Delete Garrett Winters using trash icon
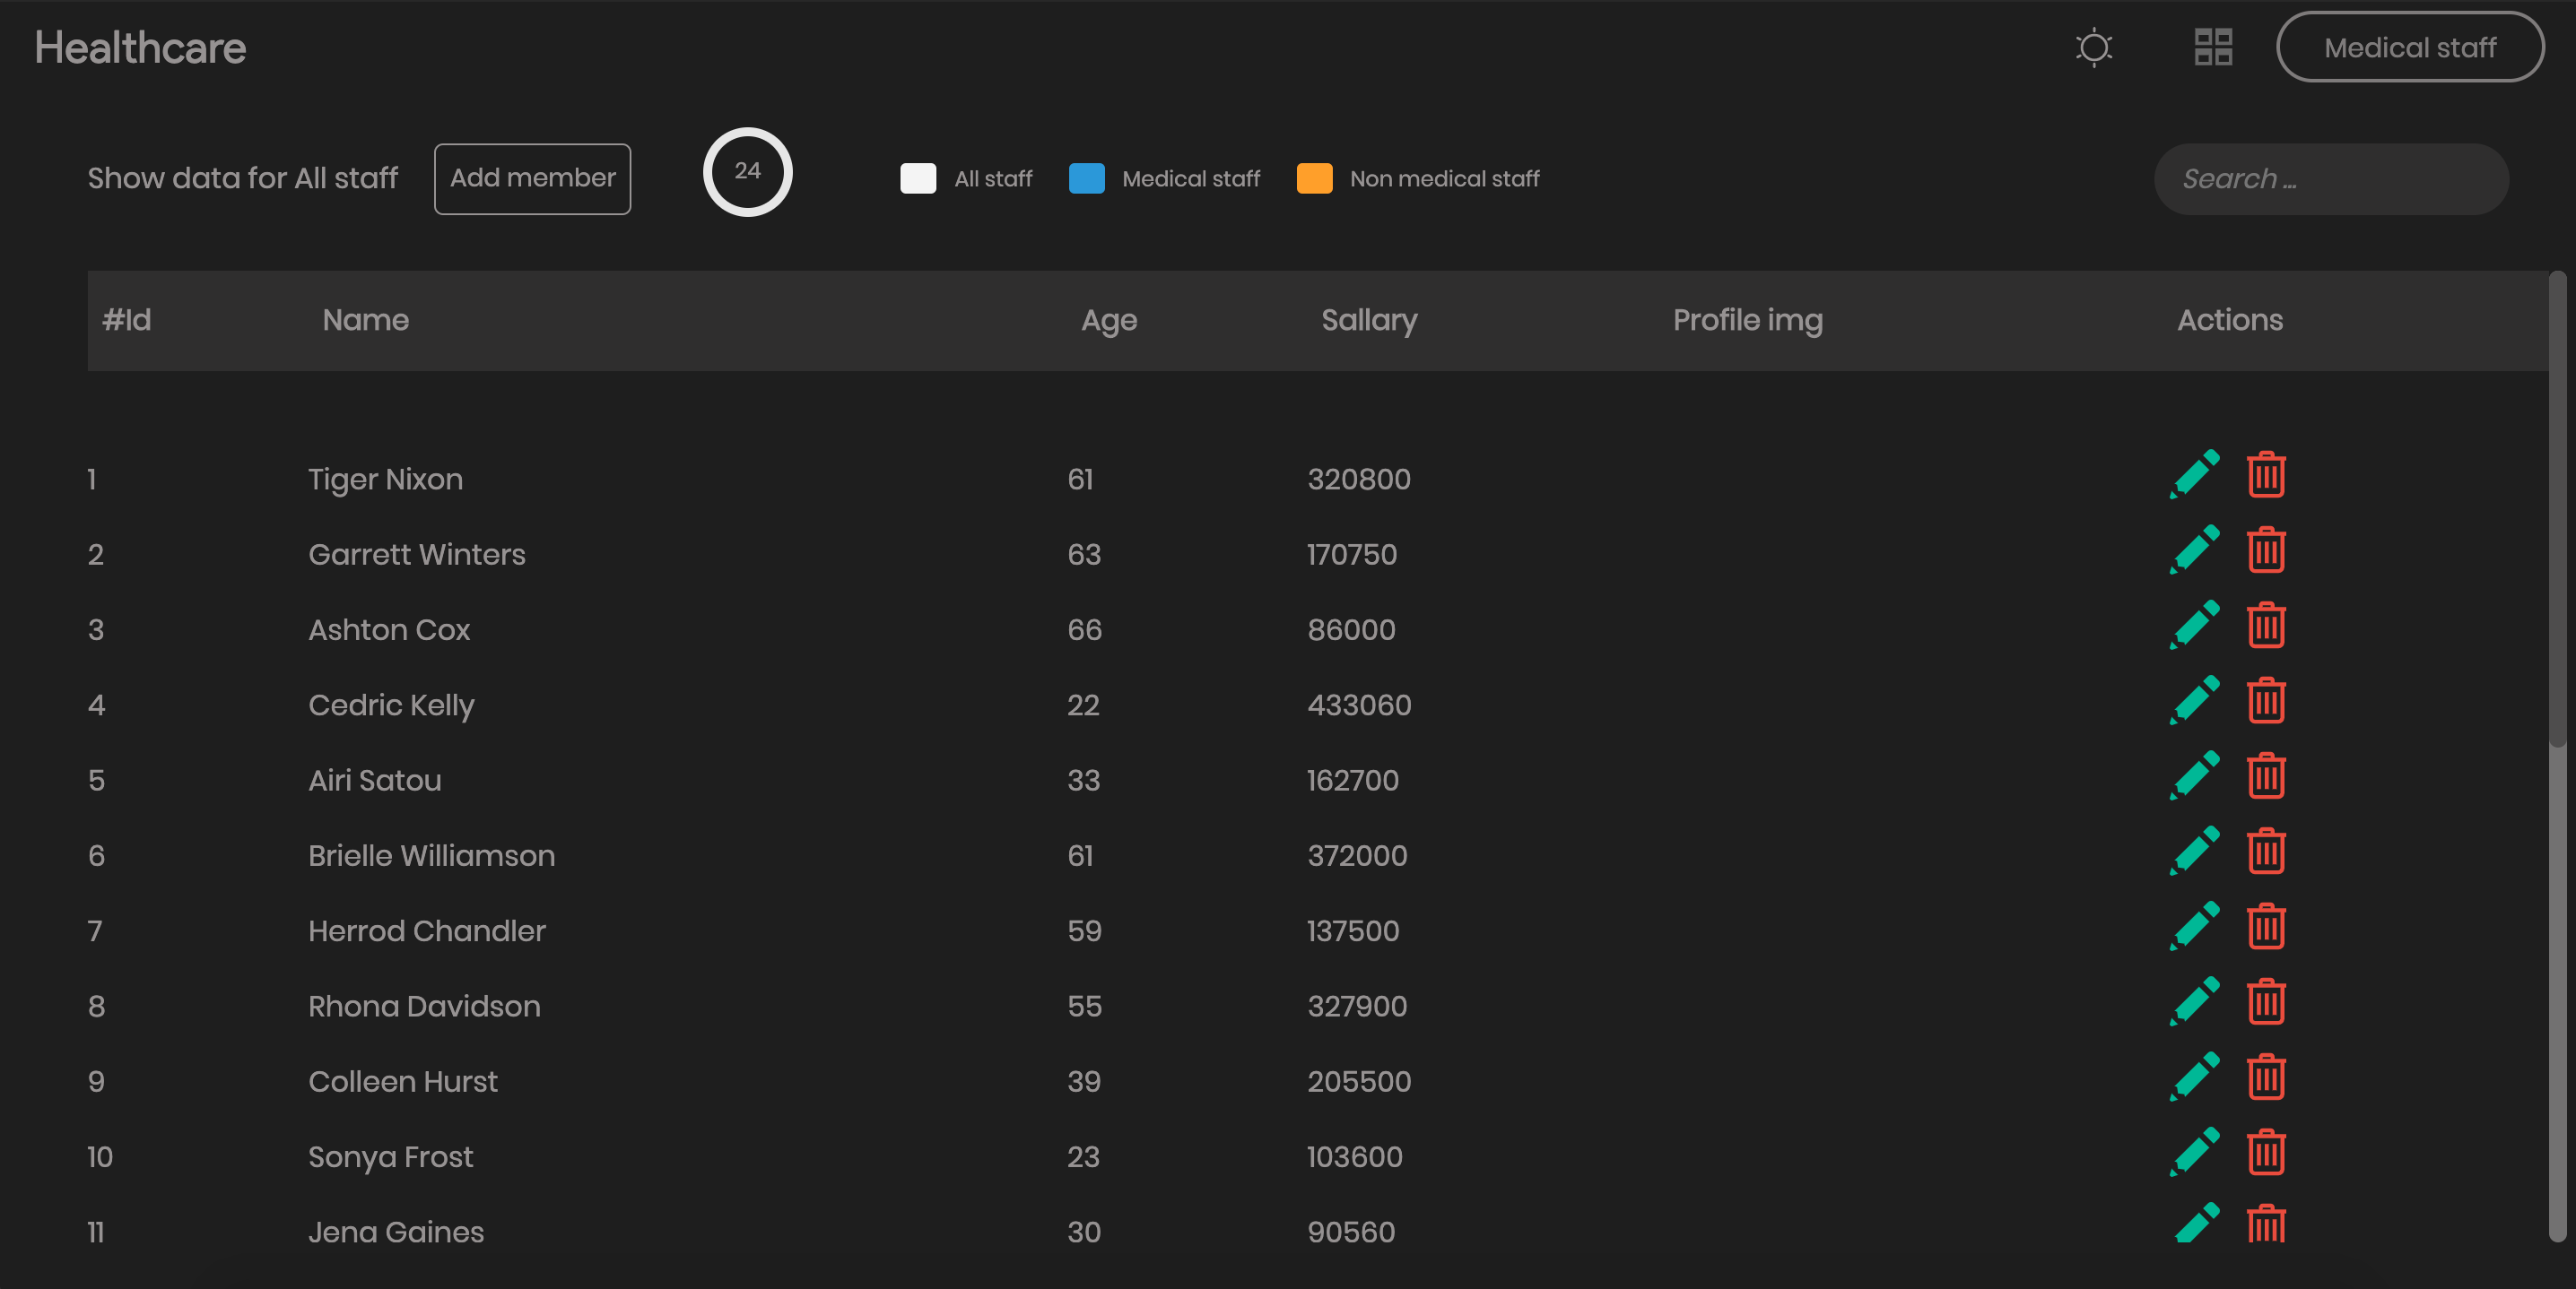Viewport: 2576px width, 1289px height. [2265, 549]
